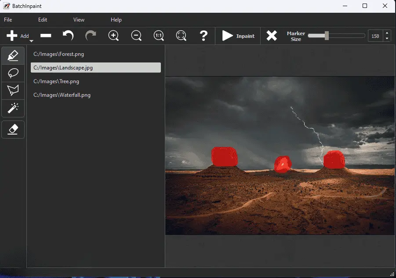
Task: Increase marker size with up stepper
Action: click(x=387, y=33)
